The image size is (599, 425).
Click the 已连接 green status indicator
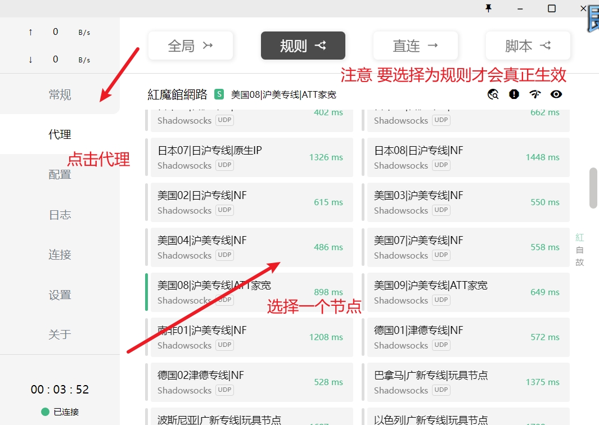[46, 412]
